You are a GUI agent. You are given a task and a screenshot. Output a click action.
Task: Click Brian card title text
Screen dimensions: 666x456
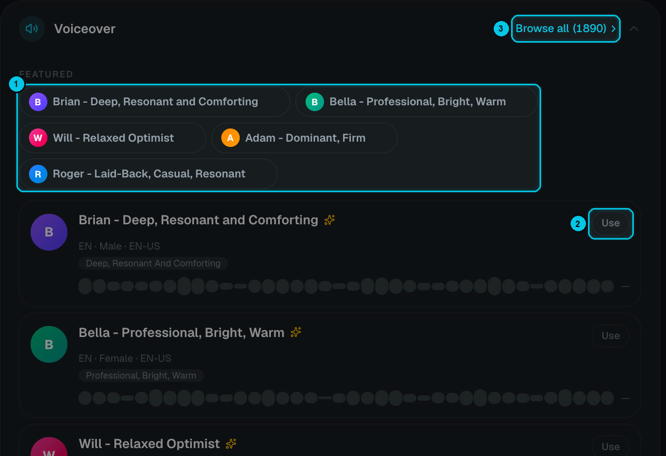pos(198,220)
